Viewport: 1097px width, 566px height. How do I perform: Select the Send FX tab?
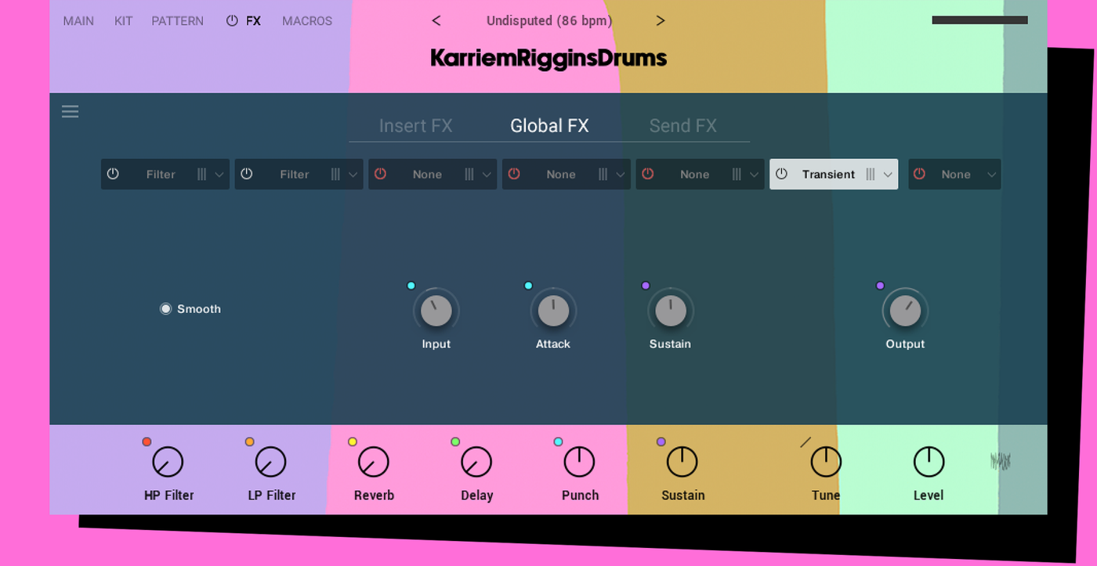point(683,126)
